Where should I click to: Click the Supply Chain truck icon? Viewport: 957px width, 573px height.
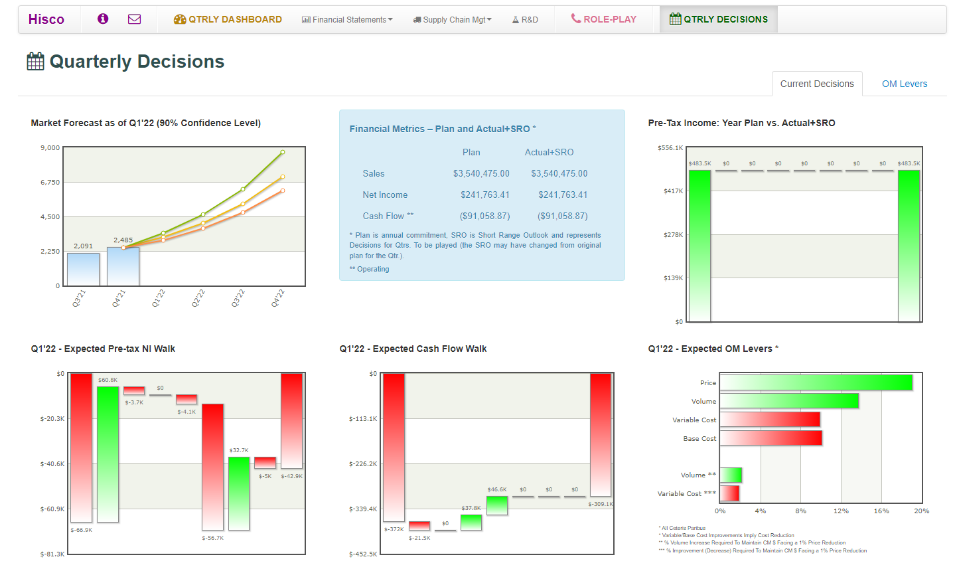pos(417,20)
